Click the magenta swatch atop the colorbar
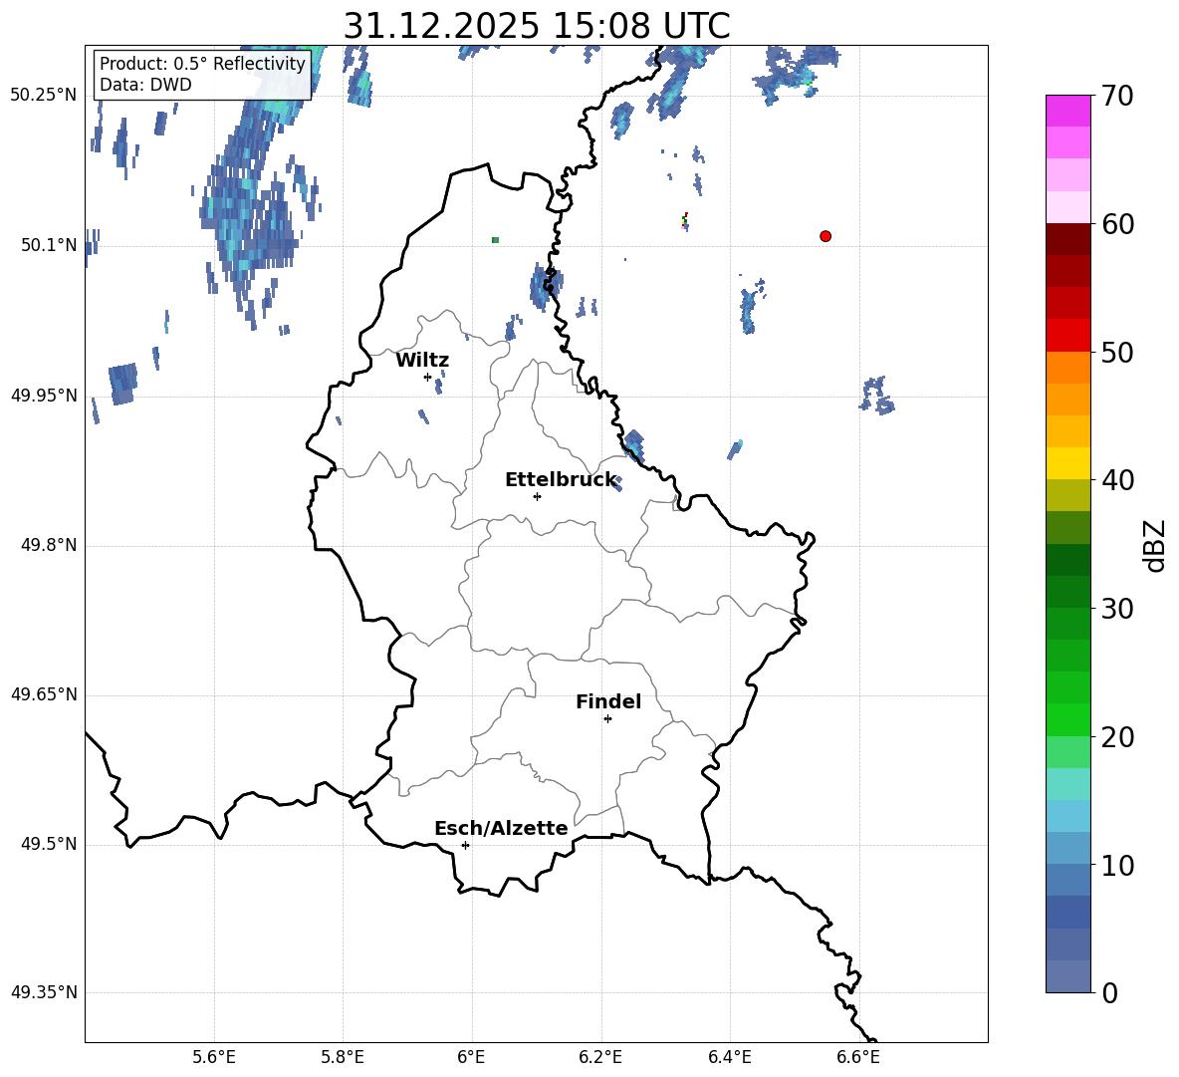 (x=1067, y=111)
